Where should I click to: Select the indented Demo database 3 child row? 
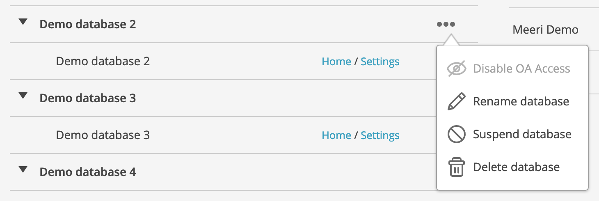103,135
